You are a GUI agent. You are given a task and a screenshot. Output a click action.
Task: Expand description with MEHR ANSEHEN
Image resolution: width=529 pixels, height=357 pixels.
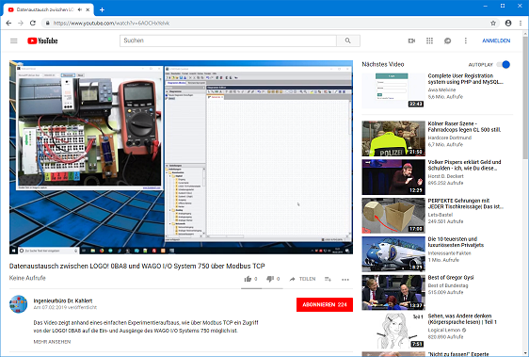[52, 342]
